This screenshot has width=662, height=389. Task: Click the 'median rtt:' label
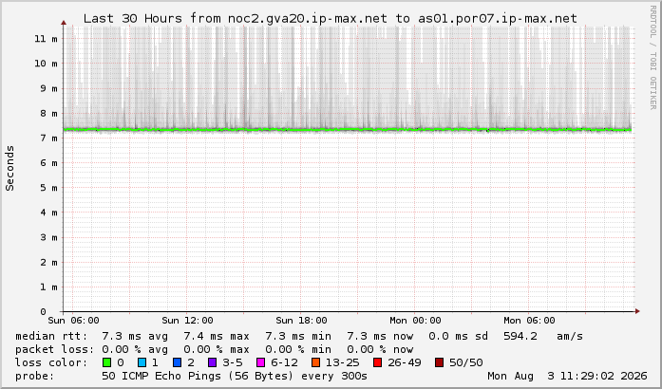(51, 336)
